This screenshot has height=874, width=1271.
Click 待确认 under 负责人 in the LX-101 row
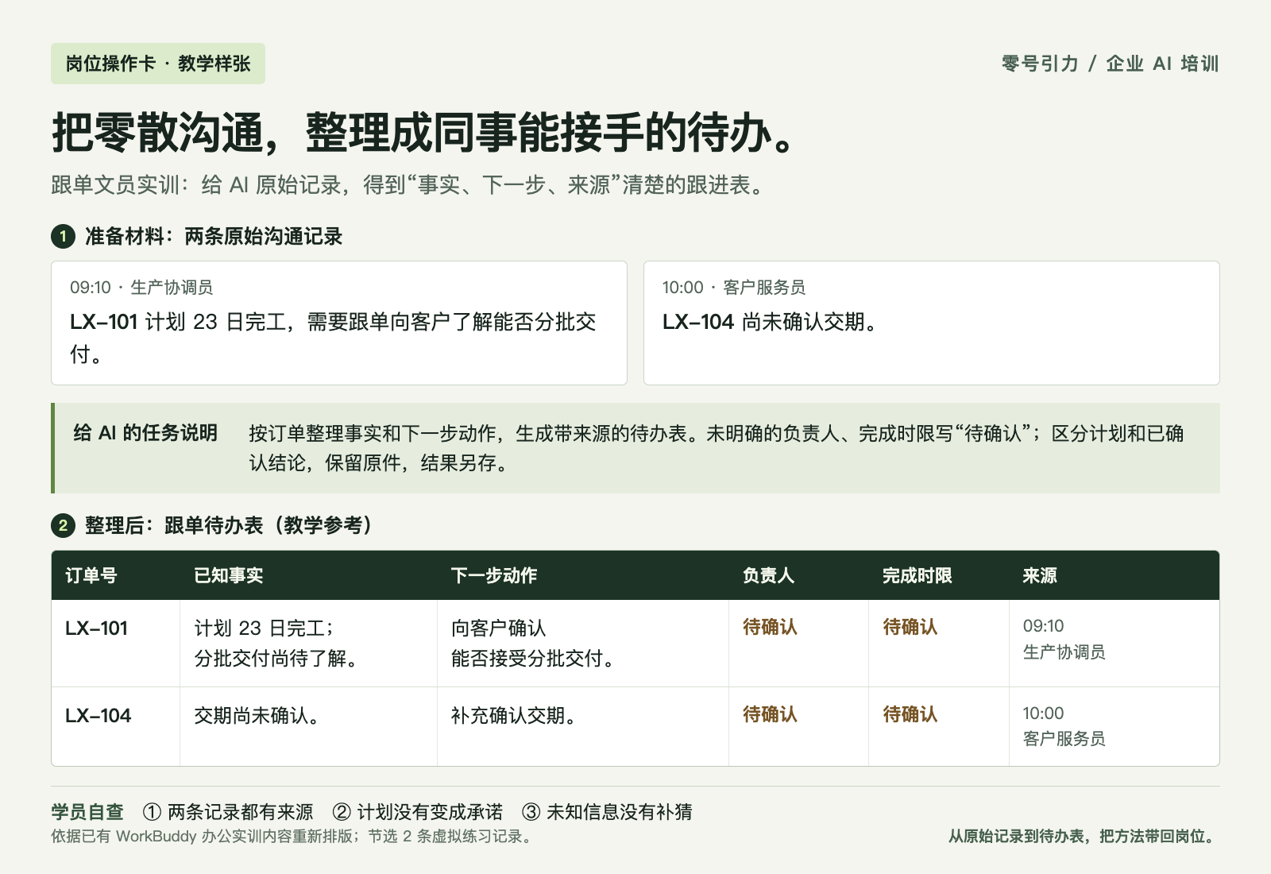coord(770,627)
